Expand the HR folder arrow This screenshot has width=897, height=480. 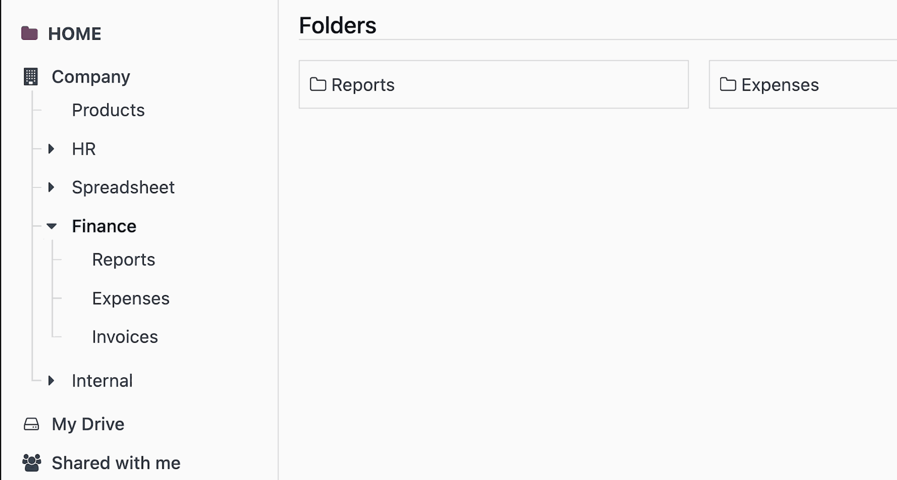tap(51, 149)
